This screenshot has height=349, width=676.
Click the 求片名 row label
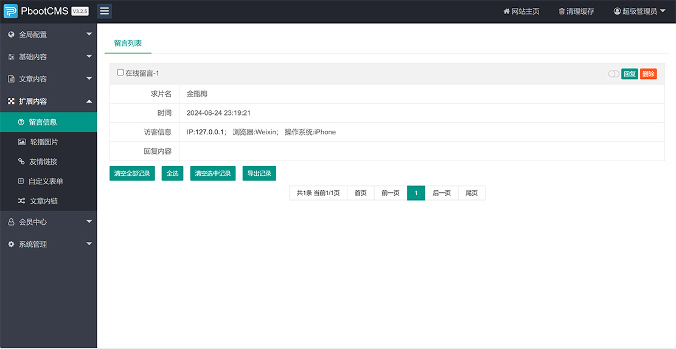162,94
